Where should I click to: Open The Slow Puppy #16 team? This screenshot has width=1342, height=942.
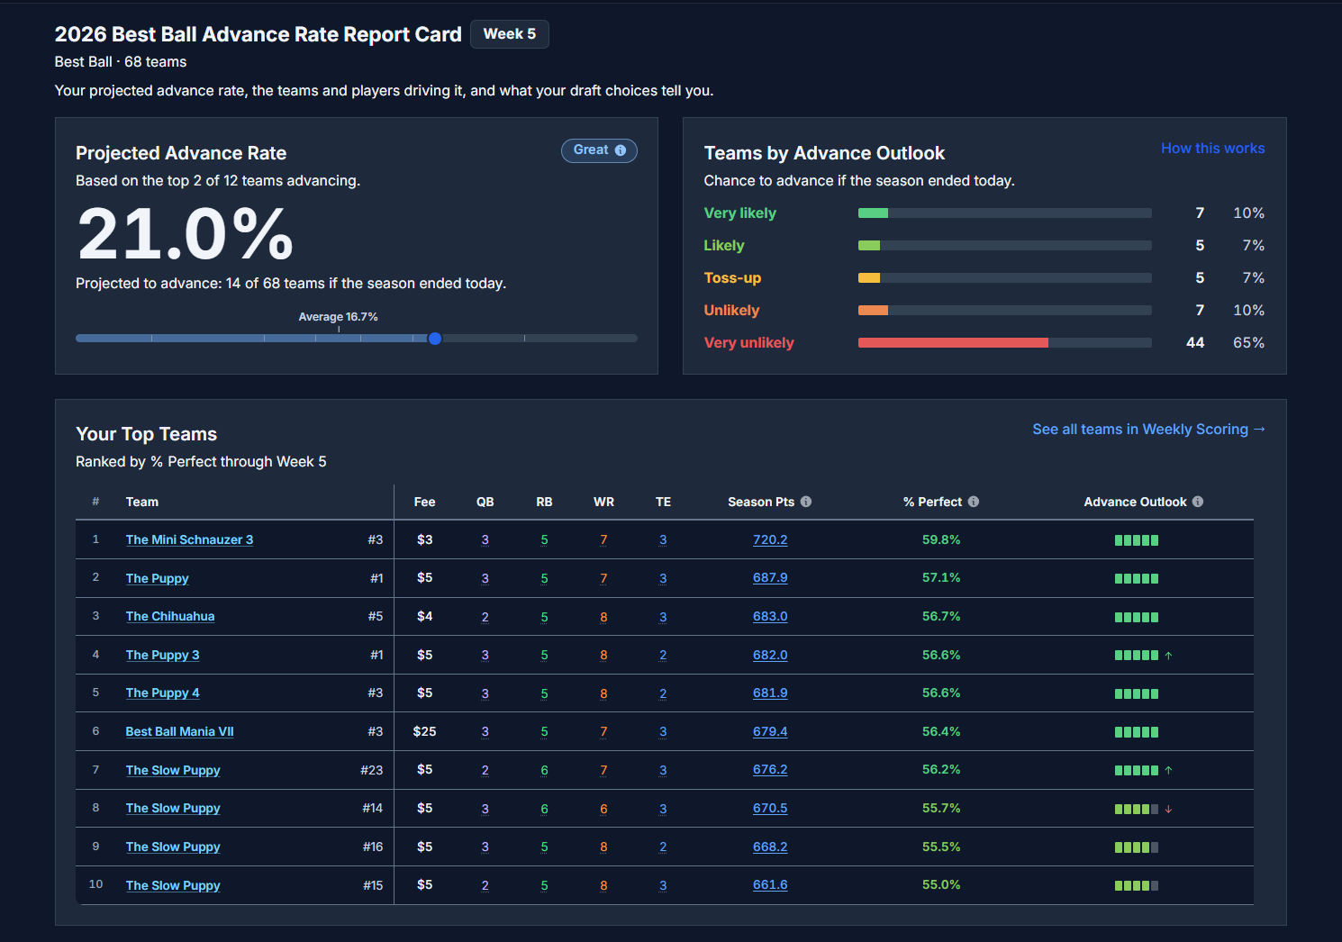pyautogui.click(x=173, y=847)
